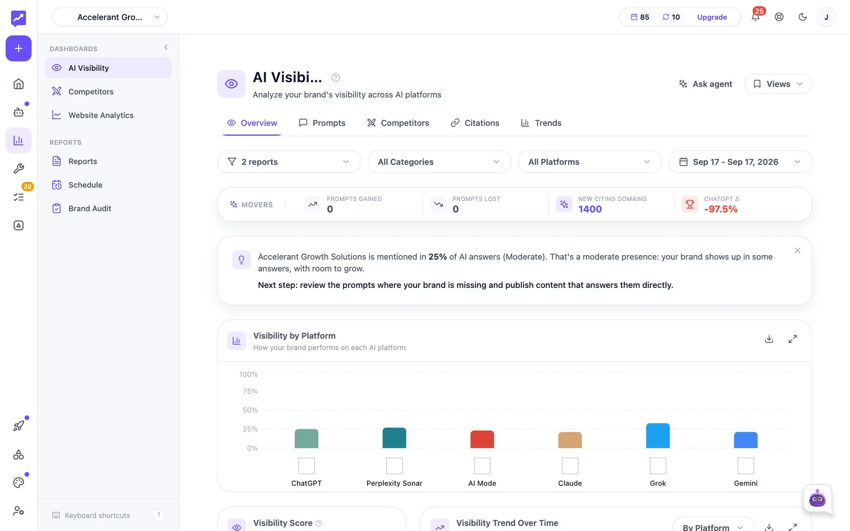
Task: Download the Visibility by Platform chart
Action: point(769,339)
